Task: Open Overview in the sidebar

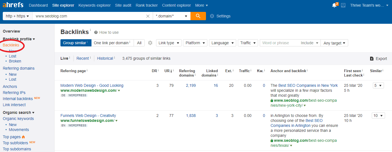Action: click(11, 31)
